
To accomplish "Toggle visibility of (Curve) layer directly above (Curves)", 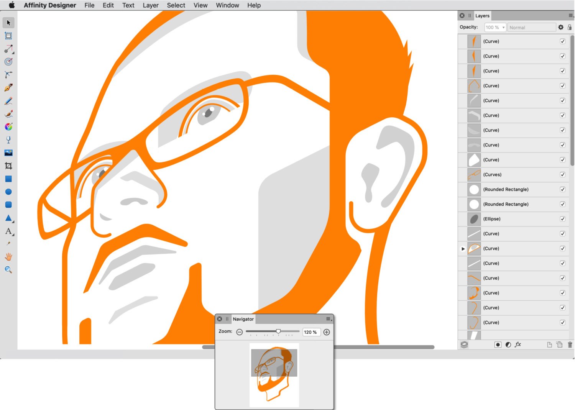I will click(x=562, y=160).
